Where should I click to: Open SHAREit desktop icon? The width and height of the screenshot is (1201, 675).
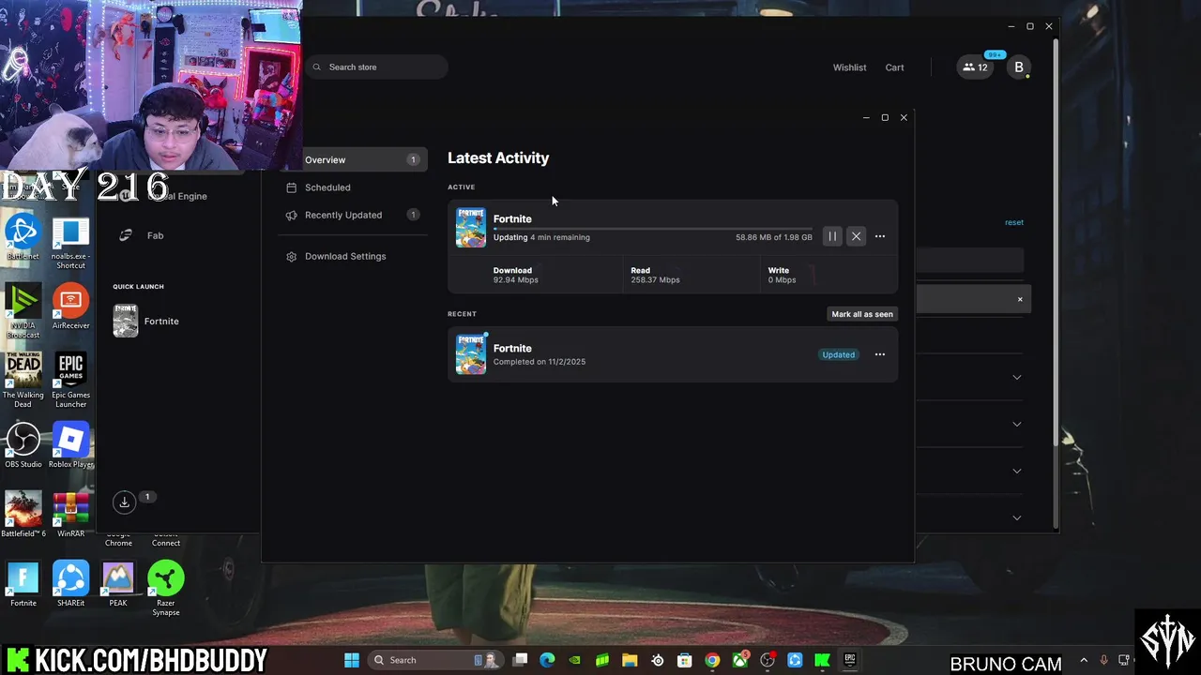pos(70,584)
